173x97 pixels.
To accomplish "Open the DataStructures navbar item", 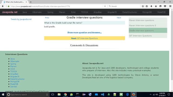I will pos(129,12).
